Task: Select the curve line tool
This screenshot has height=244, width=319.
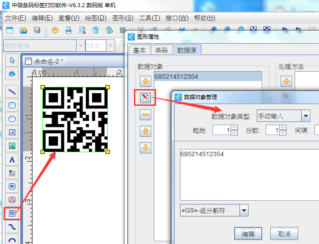Action: click(x=12, y=227)
